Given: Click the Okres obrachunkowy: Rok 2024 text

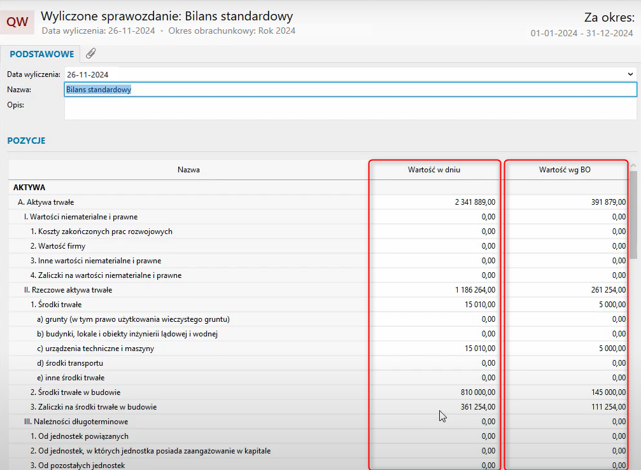Looking at the screenshot, I should (x=232, y=31).
